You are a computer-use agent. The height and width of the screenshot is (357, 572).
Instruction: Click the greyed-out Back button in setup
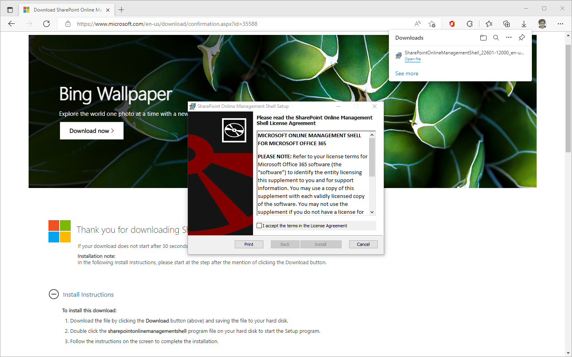coord(285,244)
